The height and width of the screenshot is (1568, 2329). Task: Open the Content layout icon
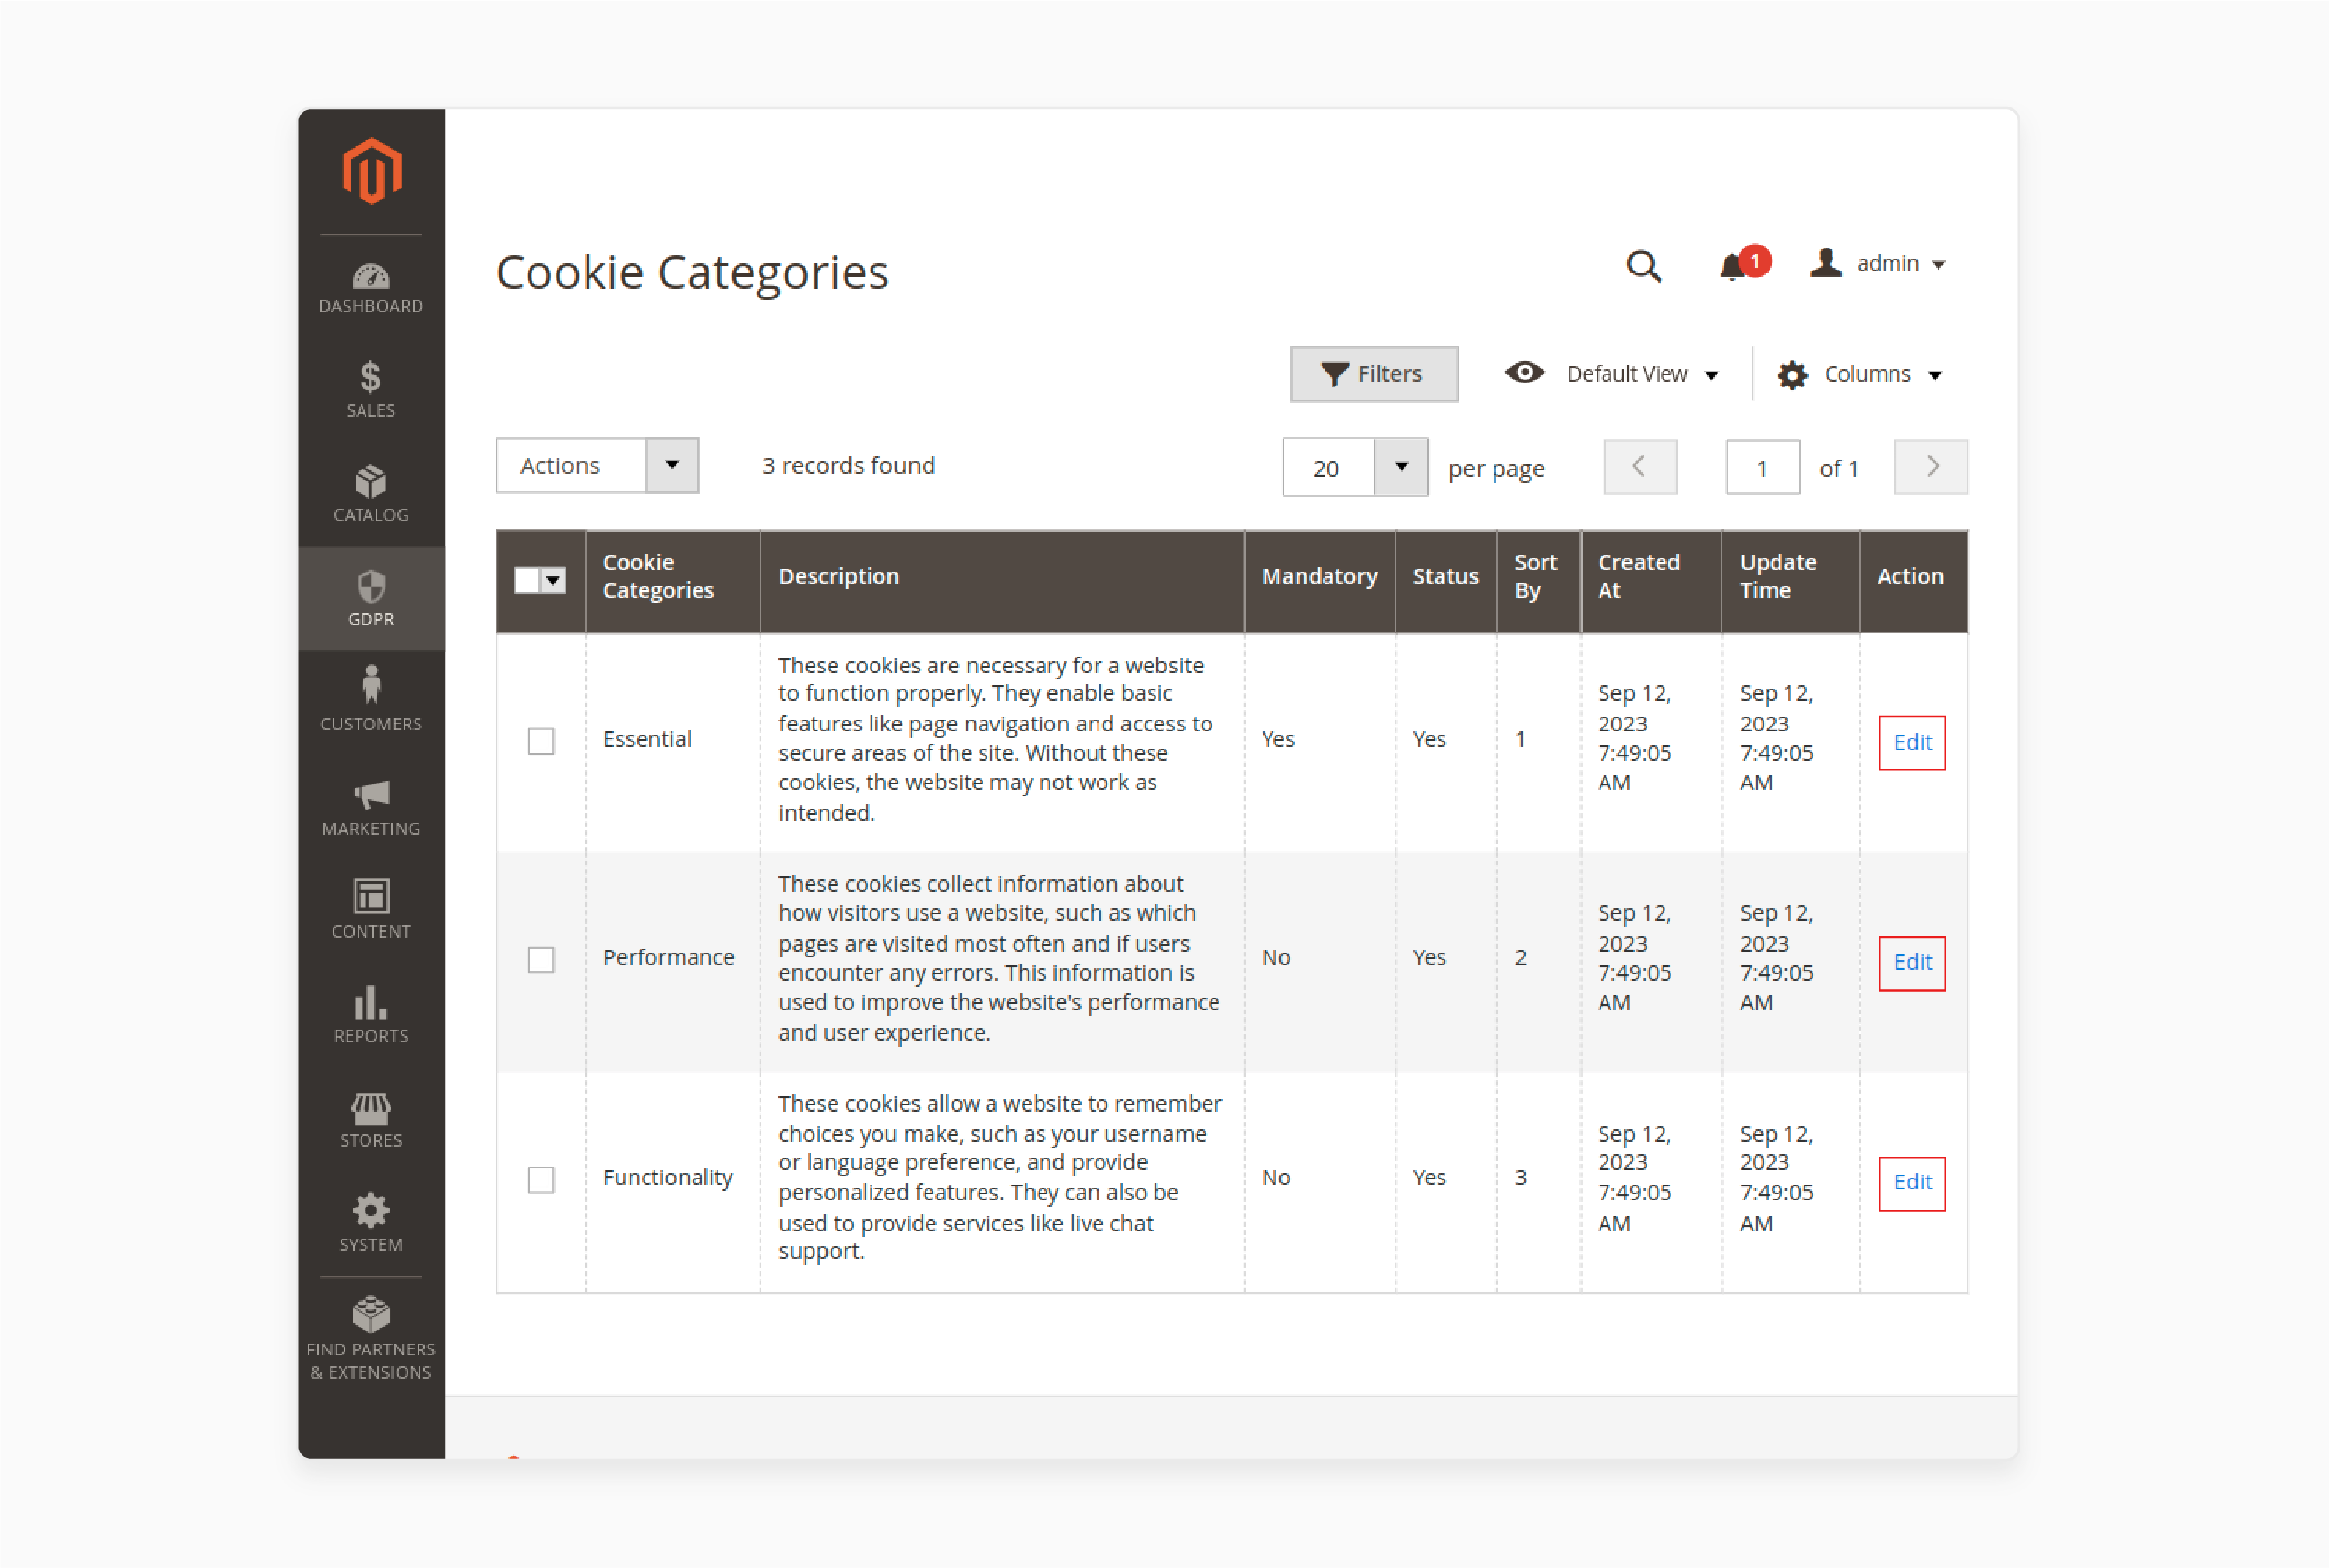[371, 896]
